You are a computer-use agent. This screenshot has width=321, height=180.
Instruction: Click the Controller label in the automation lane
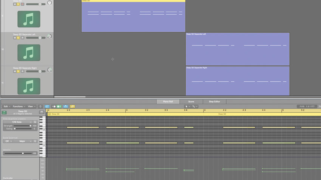[8, 178]
